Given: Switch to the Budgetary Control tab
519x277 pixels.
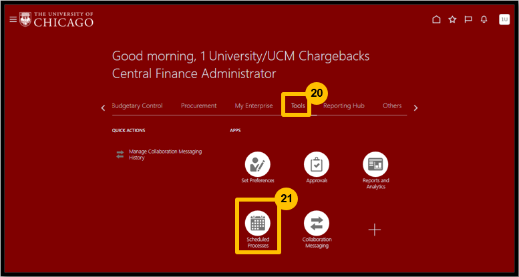Looking at the screenshot, I should 138,106.
